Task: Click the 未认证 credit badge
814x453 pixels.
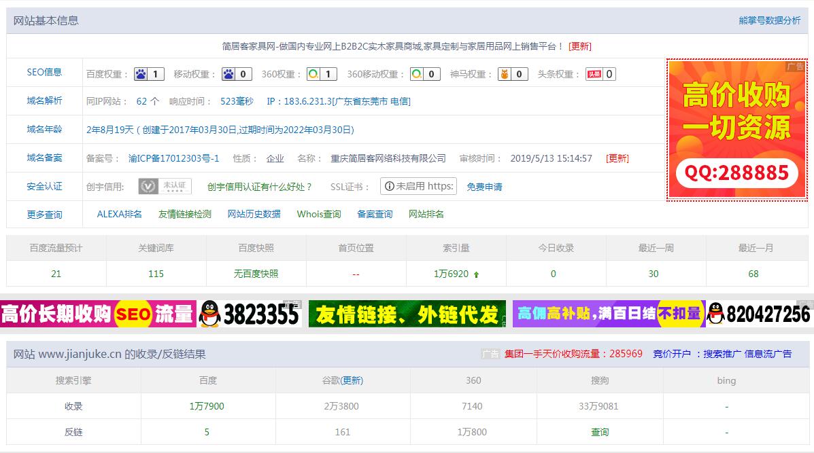Action: [165, 186]
